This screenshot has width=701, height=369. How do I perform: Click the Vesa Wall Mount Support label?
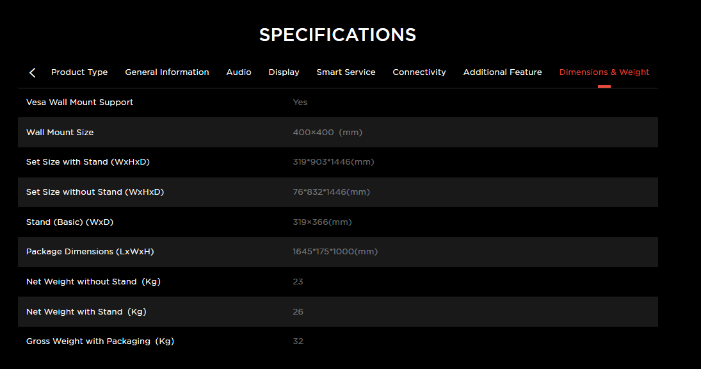80,102
